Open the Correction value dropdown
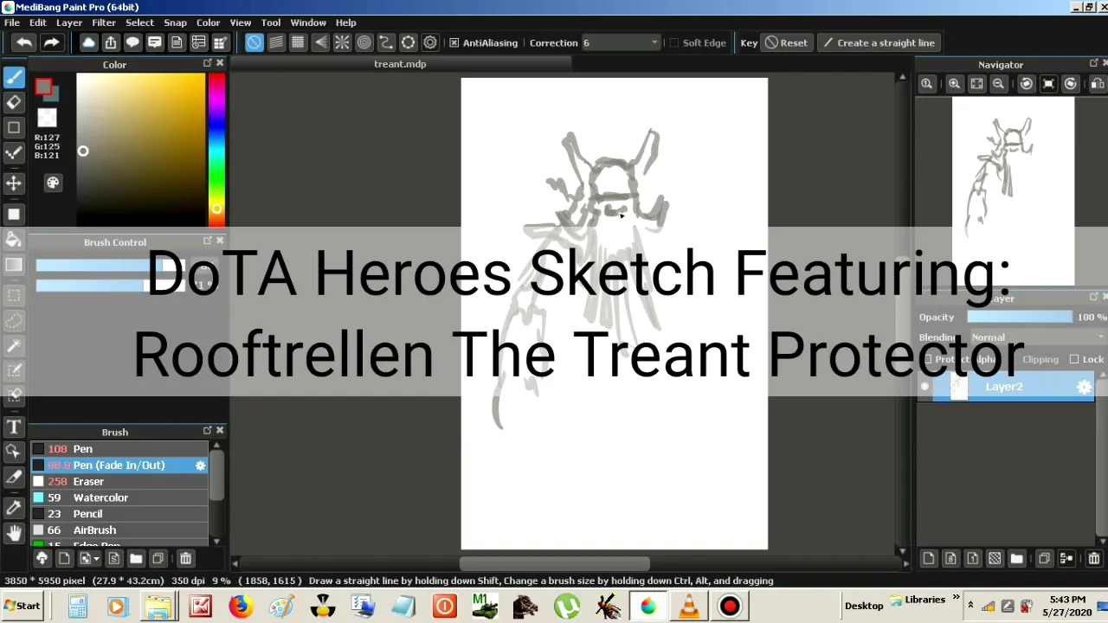1108x623 pixels. pyautogui.click(x=620, y=42)
